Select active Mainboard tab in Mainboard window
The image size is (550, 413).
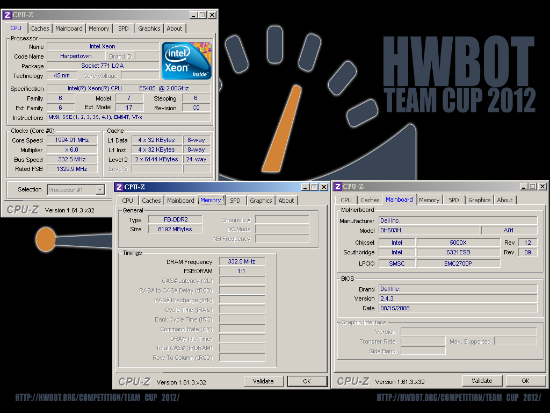point(399,200)
